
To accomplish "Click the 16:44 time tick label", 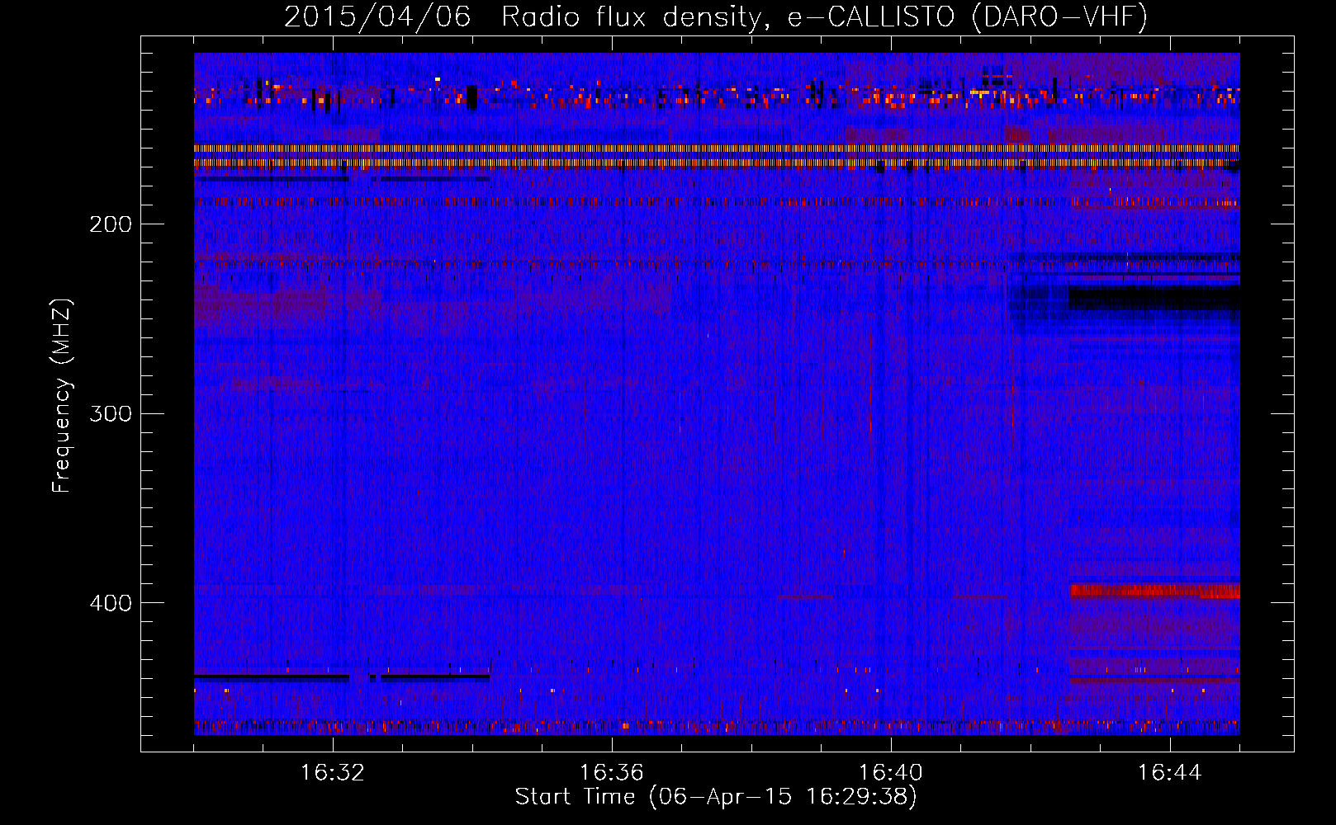I will (1170, 773).
